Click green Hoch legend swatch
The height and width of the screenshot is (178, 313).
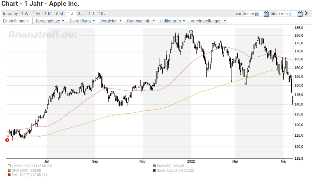tap(154, 170)
